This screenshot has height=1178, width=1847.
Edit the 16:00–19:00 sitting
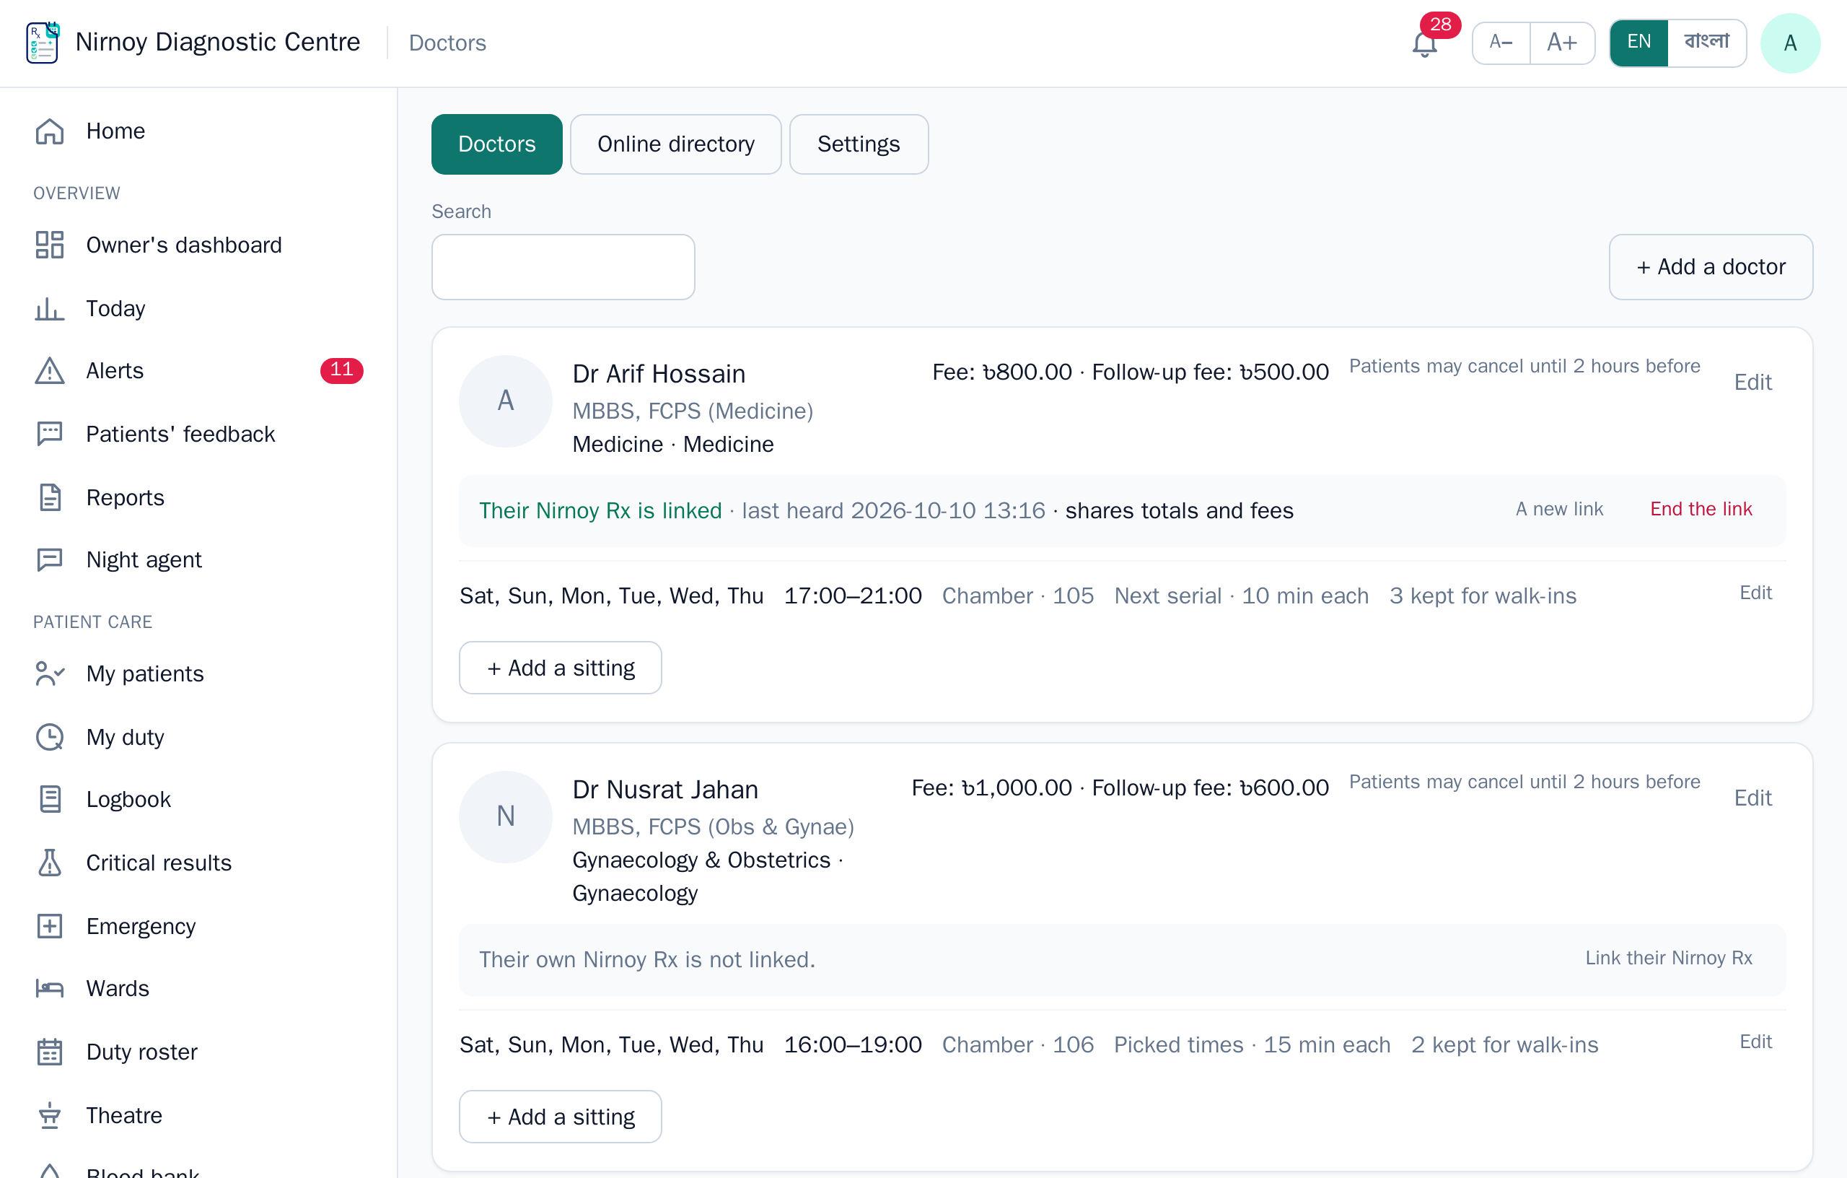(1755, 1042)
